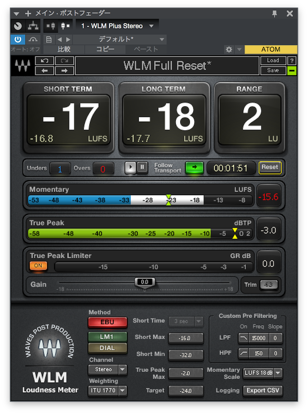Click the Unders counter showing 1
The height and width of the screenshot is (414, 308).
60,168
